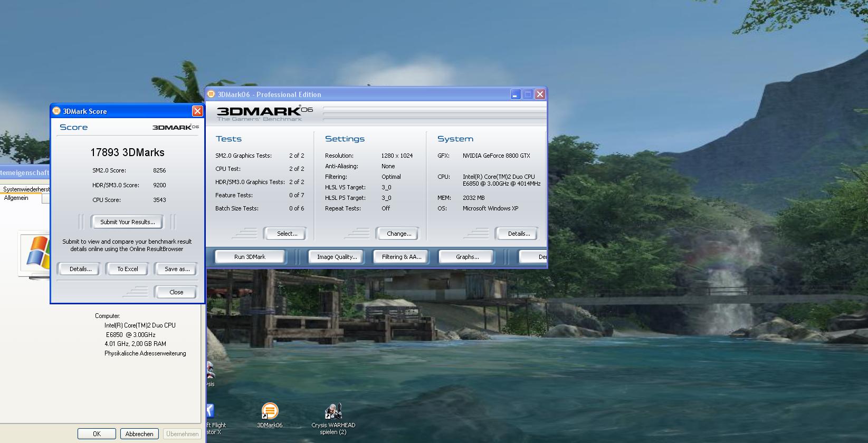Click Repeat Tests value Off
Image resolution: width=868 pixels, height=443 pixels.
386,208
